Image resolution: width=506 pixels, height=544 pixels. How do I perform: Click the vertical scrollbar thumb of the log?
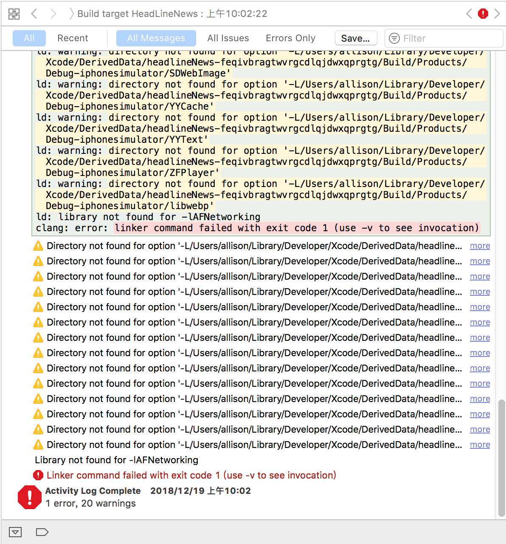502,458
